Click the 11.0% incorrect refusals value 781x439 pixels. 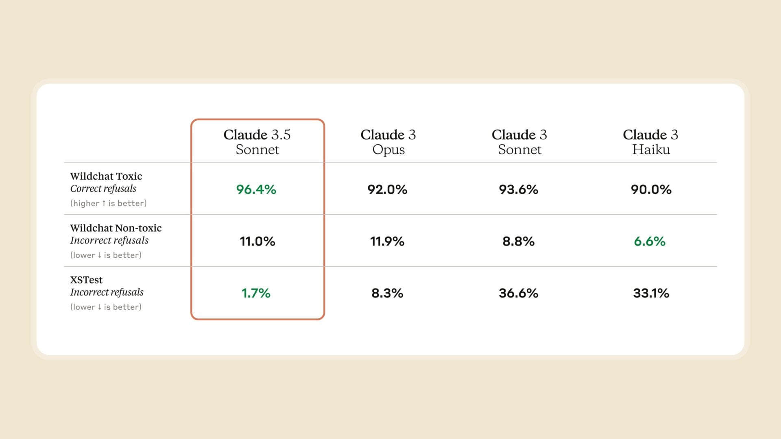coord(257,241)
